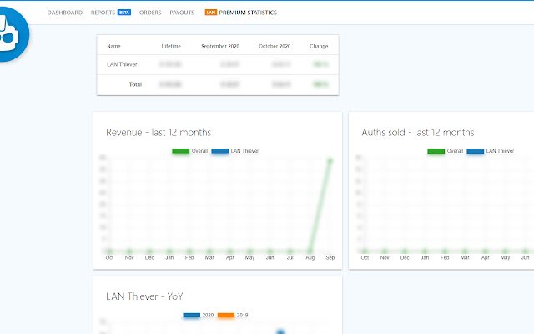The image size is (534, 334).
Task: Click the Oct data point in Auths sold chart
Action: click(x=365, y=251)
